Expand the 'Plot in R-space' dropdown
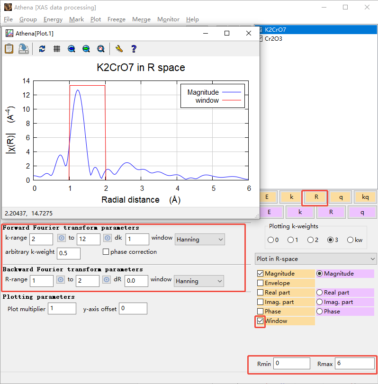The width and height of the screenshot is (378, 384). (315, 259)
